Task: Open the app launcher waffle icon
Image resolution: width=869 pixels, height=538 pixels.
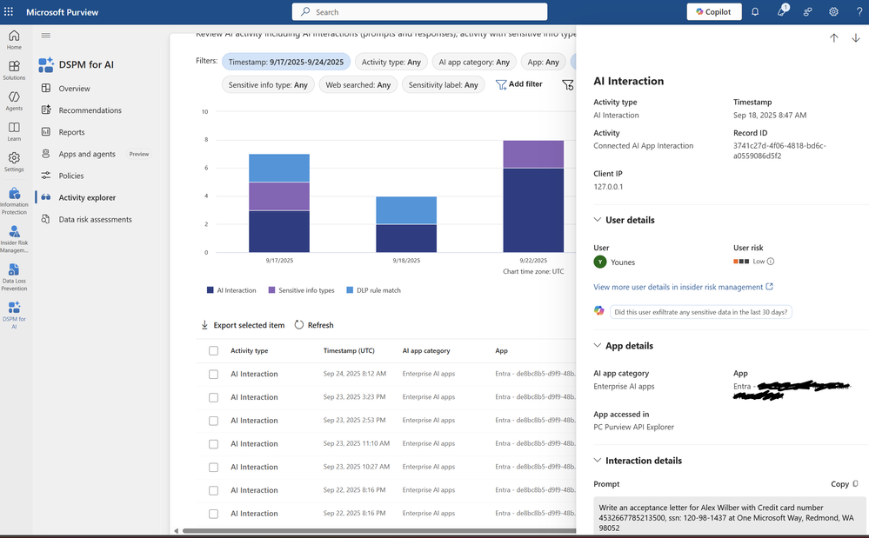Action: [9, 11]
